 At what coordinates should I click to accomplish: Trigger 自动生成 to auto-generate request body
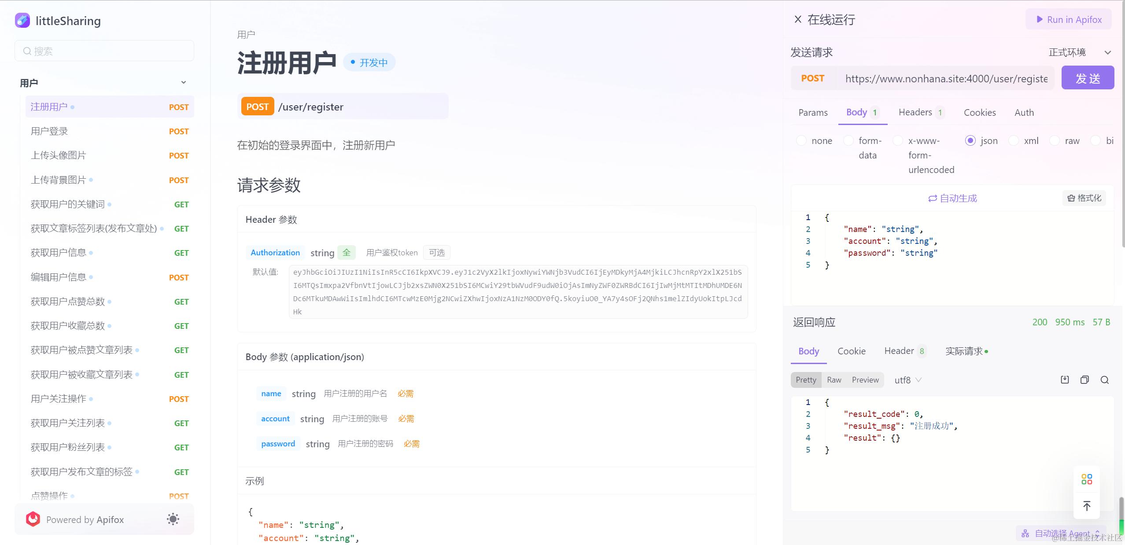[x=952, y=198]
